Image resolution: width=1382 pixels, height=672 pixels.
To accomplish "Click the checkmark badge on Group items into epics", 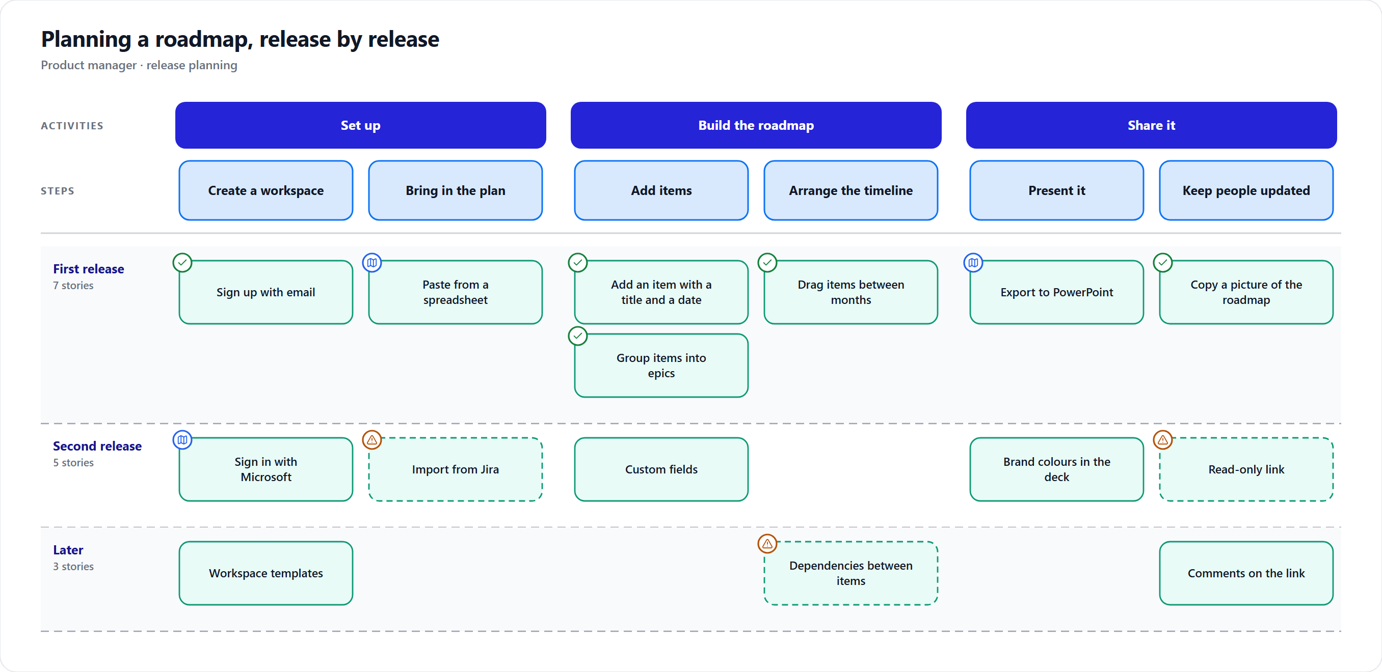I will coord(578,336).
